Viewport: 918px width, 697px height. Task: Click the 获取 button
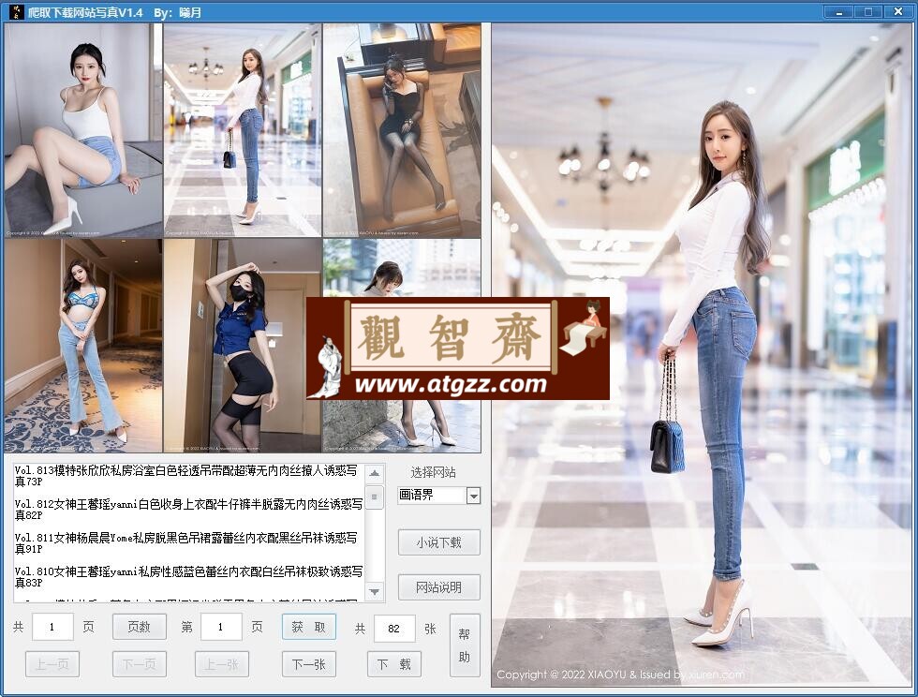click(x=308, y=627)
